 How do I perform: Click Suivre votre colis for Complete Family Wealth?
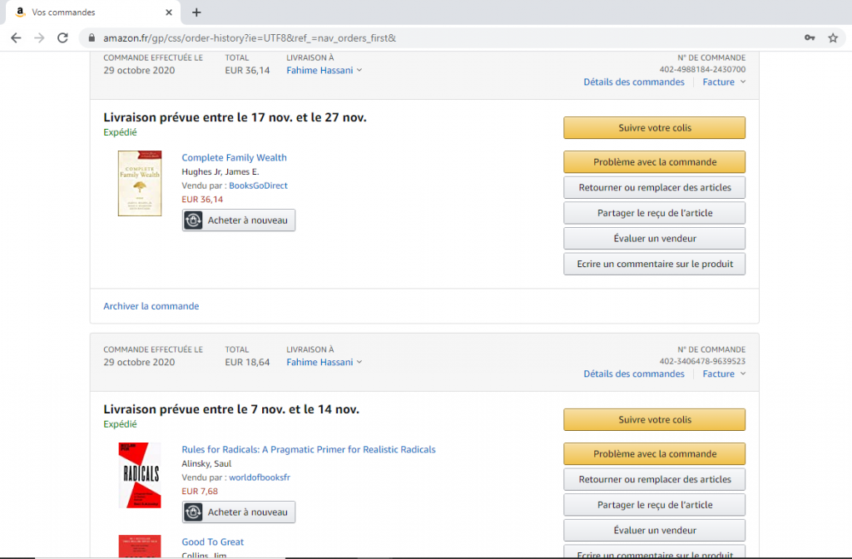[x=654, y=128]
